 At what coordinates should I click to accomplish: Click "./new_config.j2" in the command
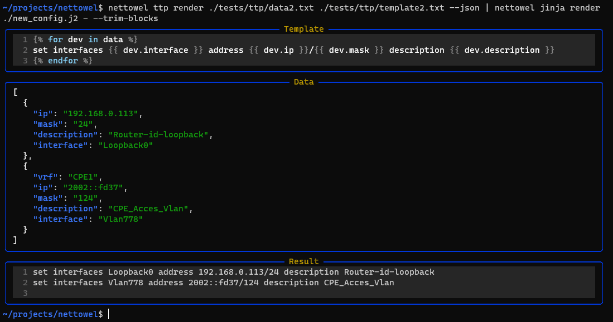coord(40,18)
